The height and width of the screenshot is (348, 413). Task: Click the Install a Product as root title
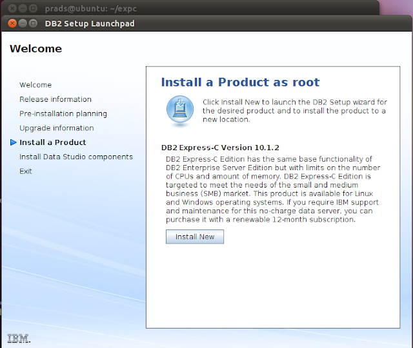[240, 82]
